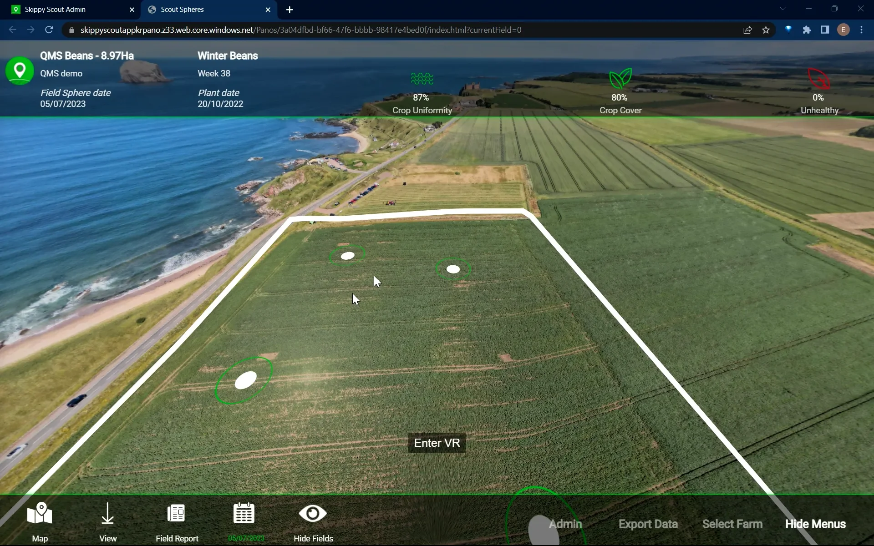Click the Enter VR button
Viewport: 874px width, 546px height.
[437, 443]
